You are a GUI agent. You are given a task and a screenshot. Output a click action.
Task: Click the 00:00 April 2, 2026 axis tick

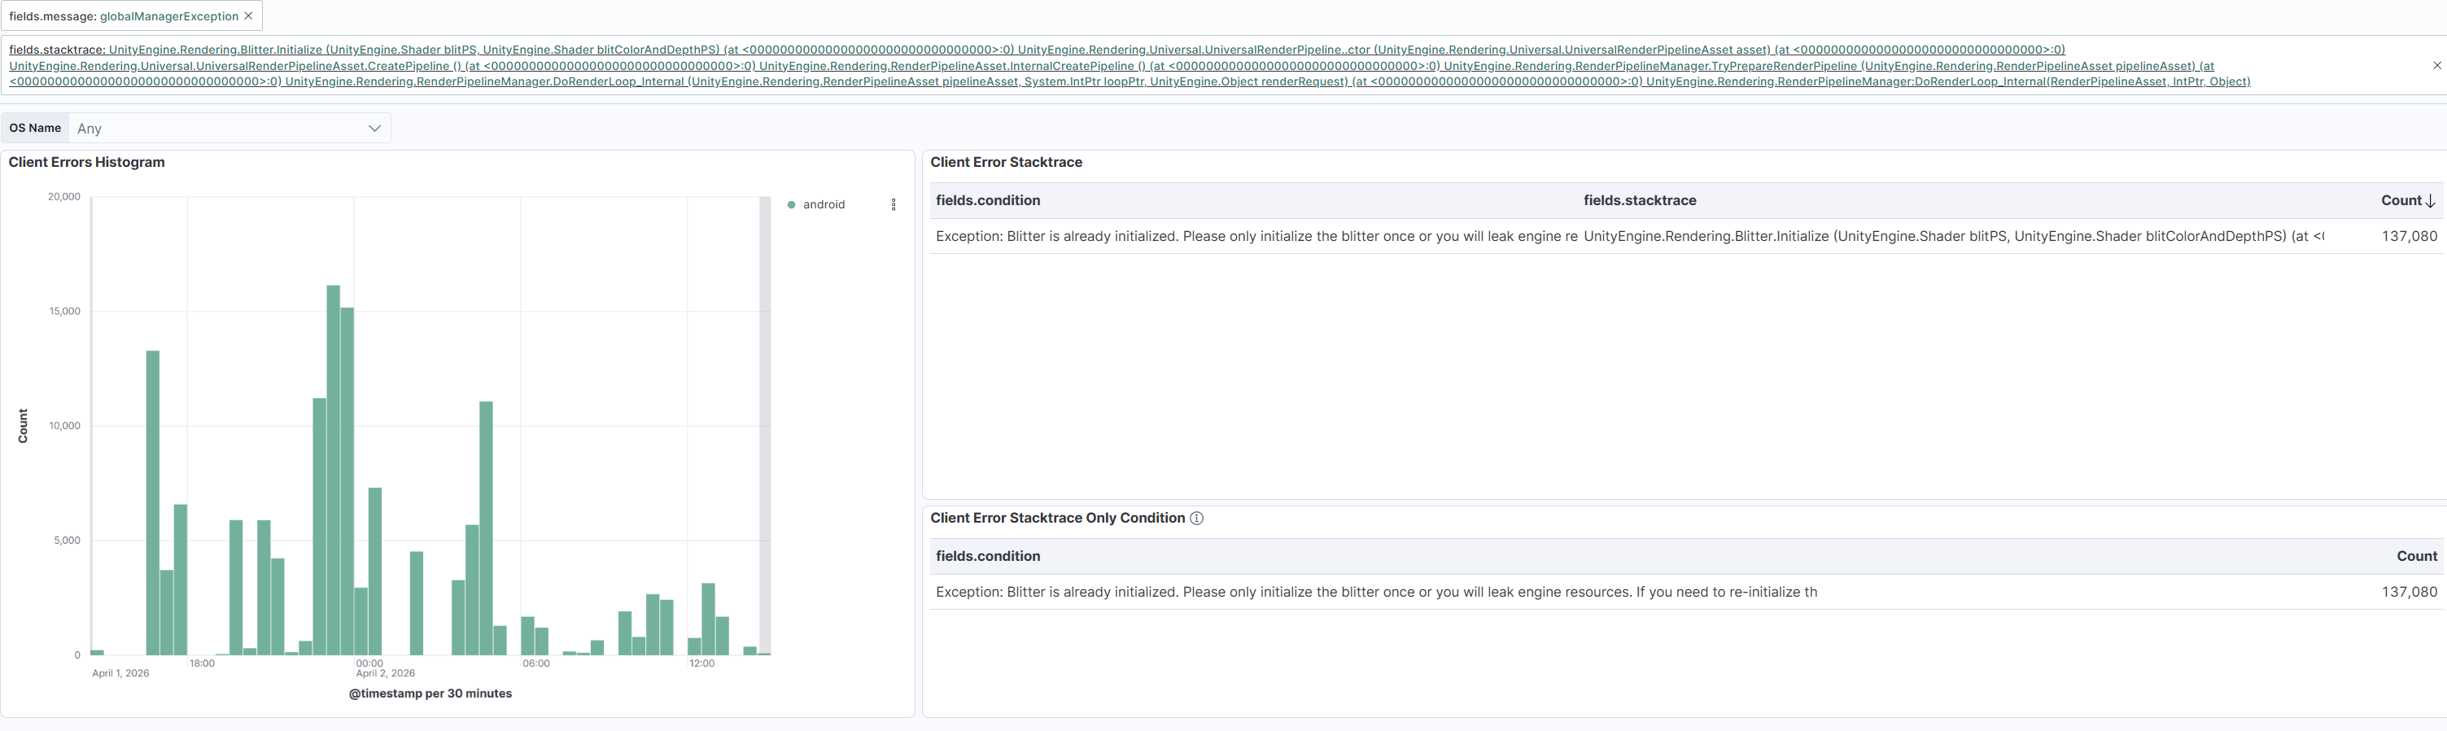tap(385, 668)
